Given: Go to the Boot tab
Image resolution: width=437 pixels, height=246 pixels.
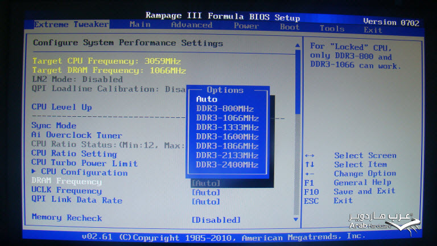Looking at the screenshot, I should [290, 27].
